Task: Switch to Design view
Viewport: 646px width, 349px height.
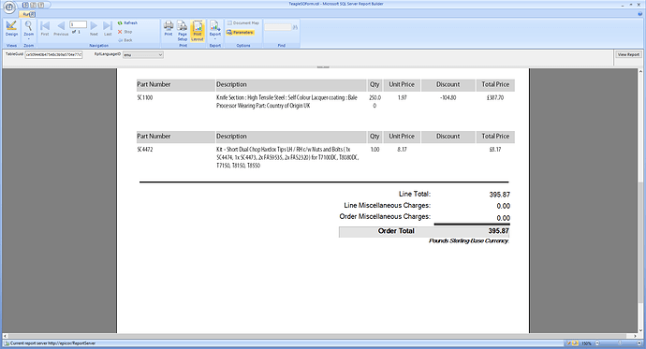Action: point(11,28)
